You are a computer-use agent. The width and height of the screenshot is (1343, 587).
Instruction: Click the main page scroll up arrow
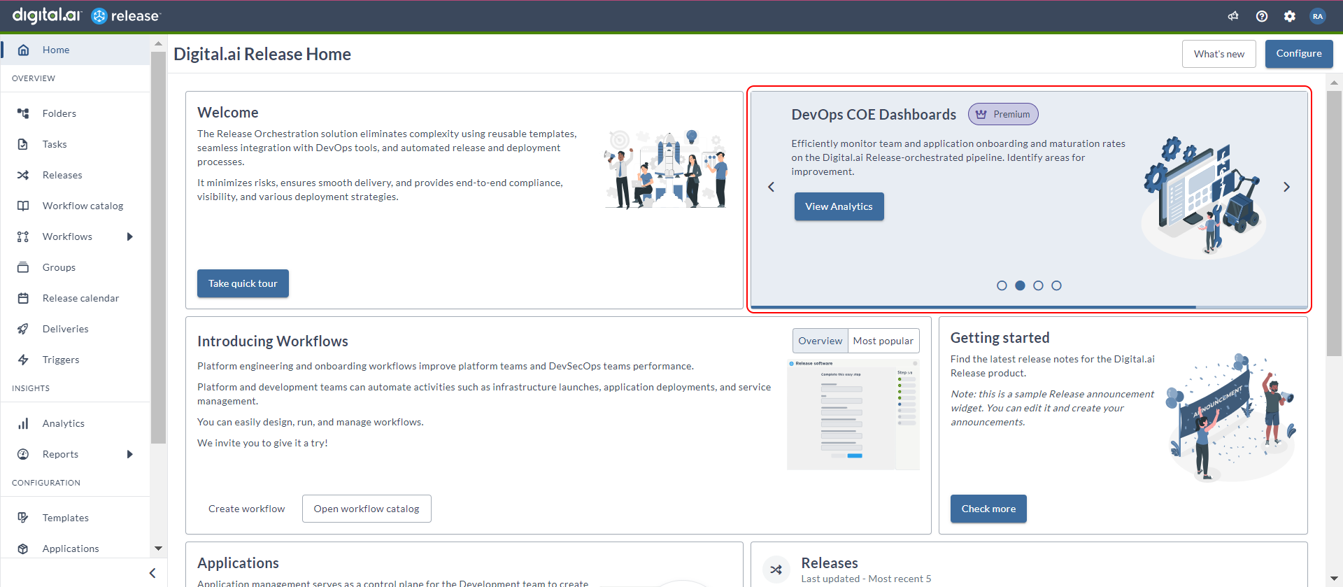coord(1335,82)
